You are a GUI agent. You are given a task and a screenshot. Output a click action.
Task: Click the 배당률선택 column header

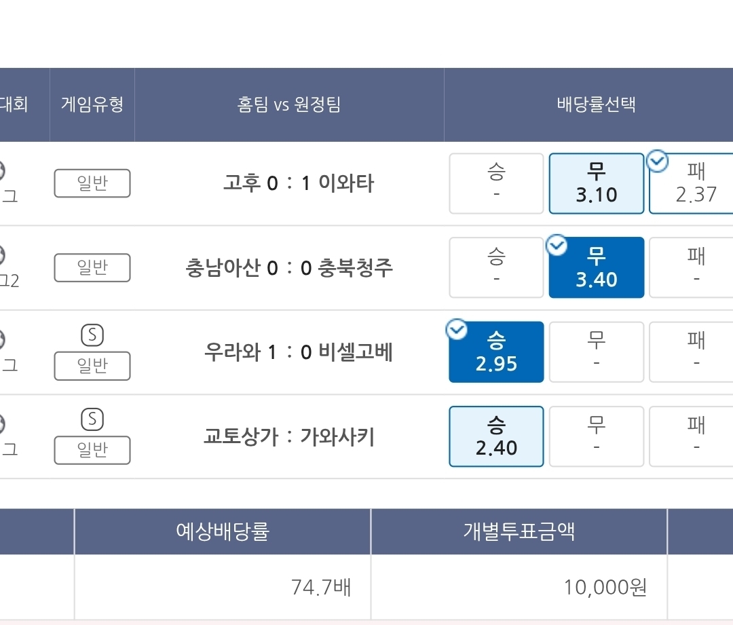(x=596, y=105)
